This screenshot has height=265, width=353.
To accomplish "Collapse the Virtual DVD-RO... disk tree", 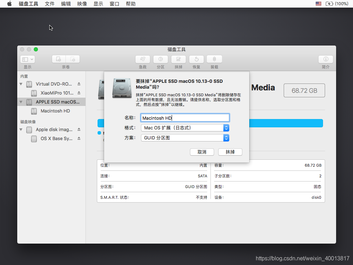I will click(x=21, y=84).
